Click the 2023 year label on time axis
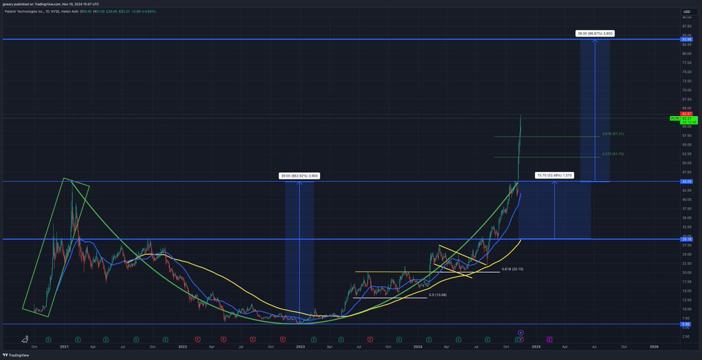 click(300, 347)
